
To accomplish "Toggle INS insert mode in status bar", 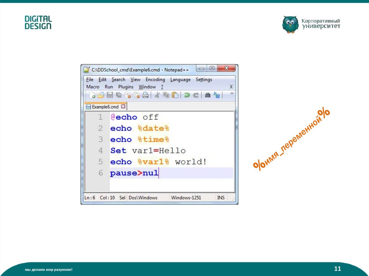I will (221, 198).
